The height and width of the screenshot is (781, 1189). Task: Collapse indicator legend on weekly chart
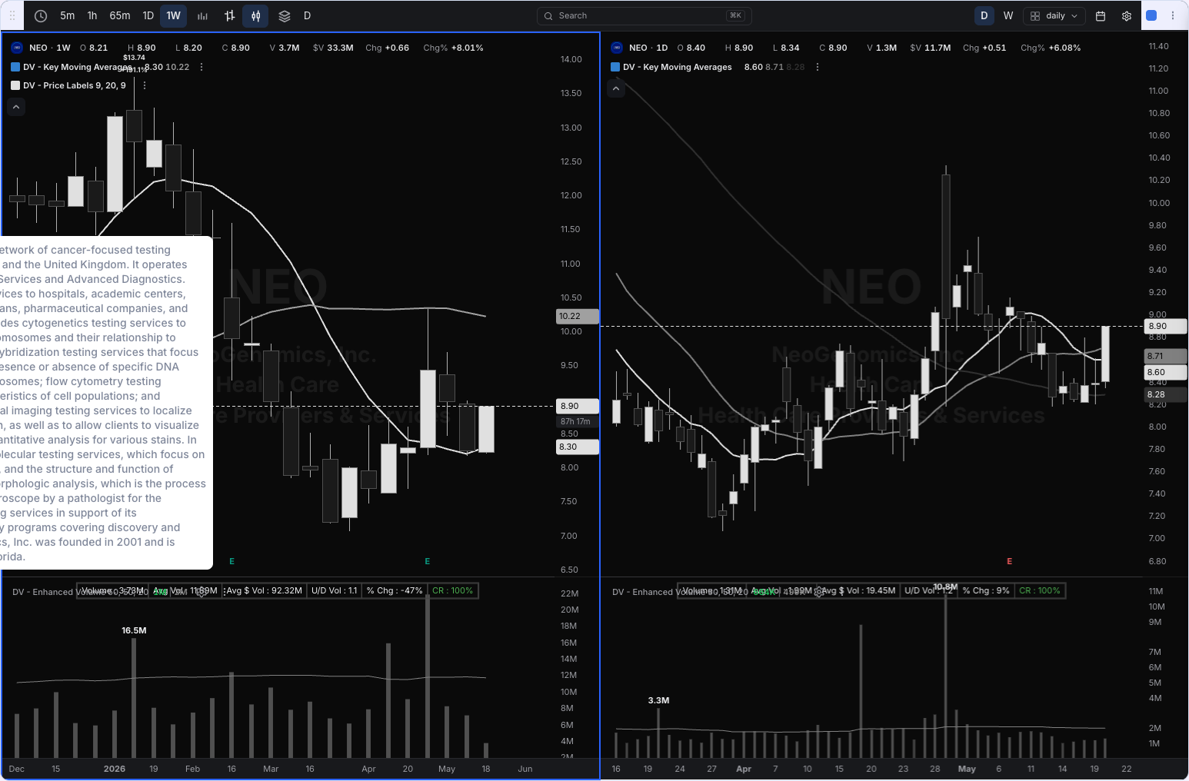(16, 107)
